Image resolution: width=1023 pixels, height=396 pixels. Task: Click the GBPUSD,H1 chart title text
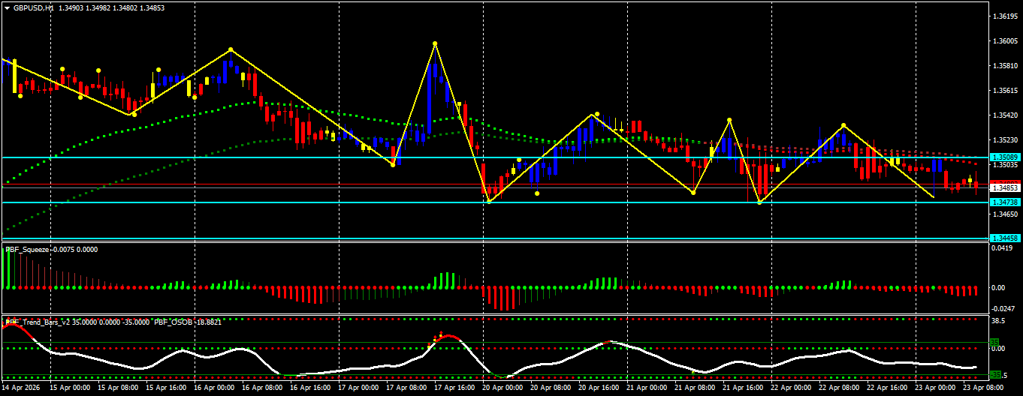(34, 7)
